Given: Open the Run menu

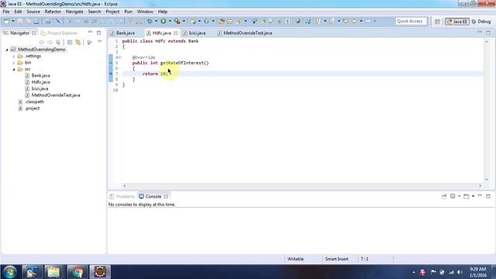Looking at the screenshot, I should pyautogui.click(x=128, y=12).
